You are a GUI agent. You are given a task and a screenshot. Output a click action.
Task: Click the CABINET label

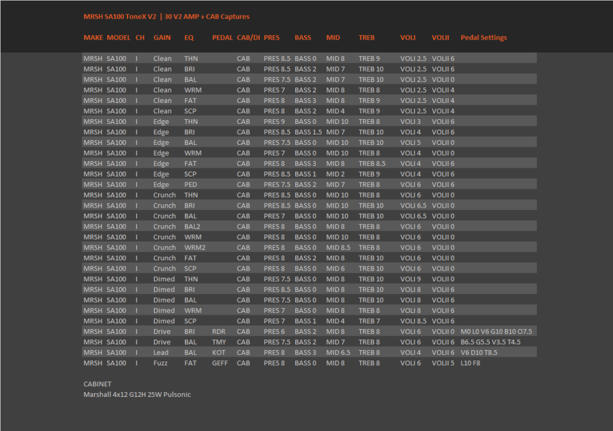(x=98, y=384)
